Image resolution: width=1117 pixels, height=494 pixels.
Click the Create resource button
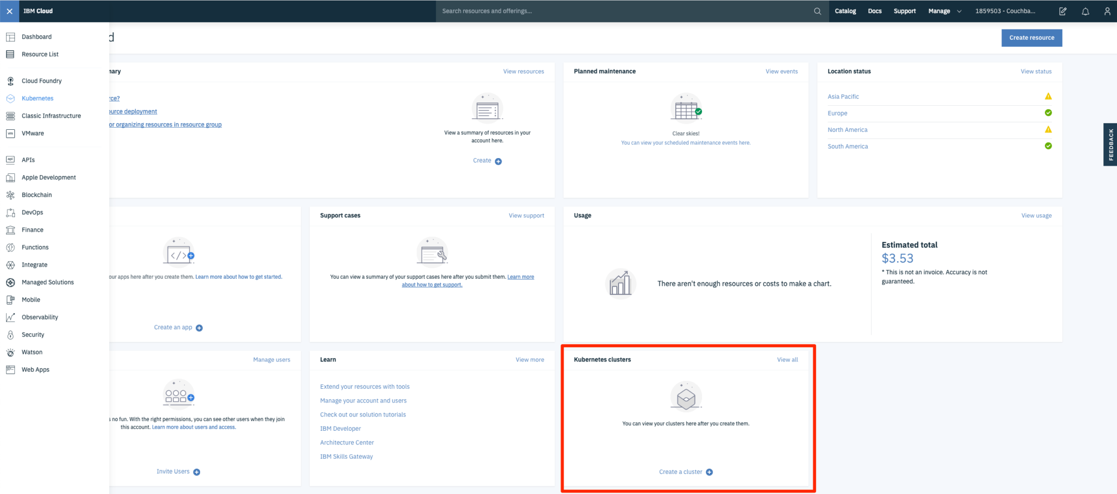point(1031,38)
